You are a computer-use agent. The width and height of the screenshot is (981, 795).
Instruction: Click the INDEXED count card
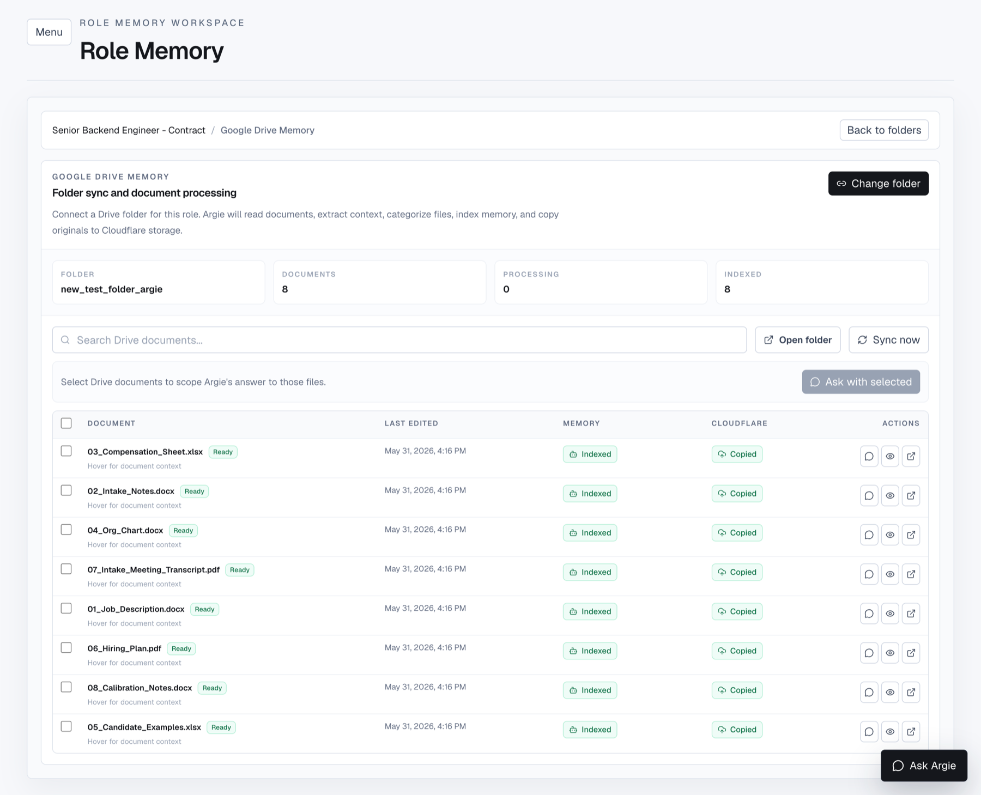click(x=822, y=282)
